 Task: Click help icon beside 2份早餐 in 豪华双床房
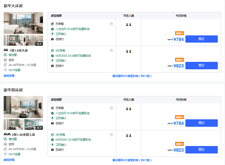pyautogui.click(x=111, y=135)
